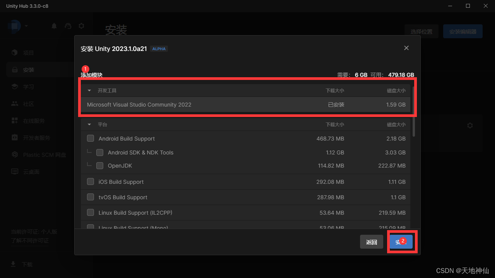The image size is (495, 278).
Task: Click the blue 安装 install button
Action: tap(401, 242)
